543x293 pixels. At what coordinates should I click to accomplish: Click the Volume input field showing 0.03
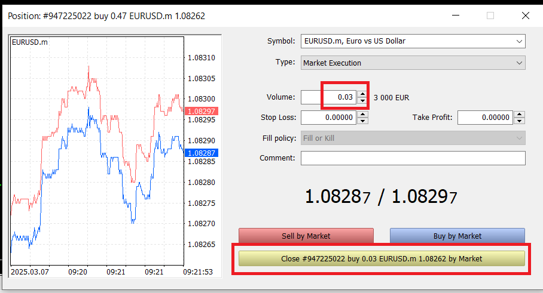point(338,97)
